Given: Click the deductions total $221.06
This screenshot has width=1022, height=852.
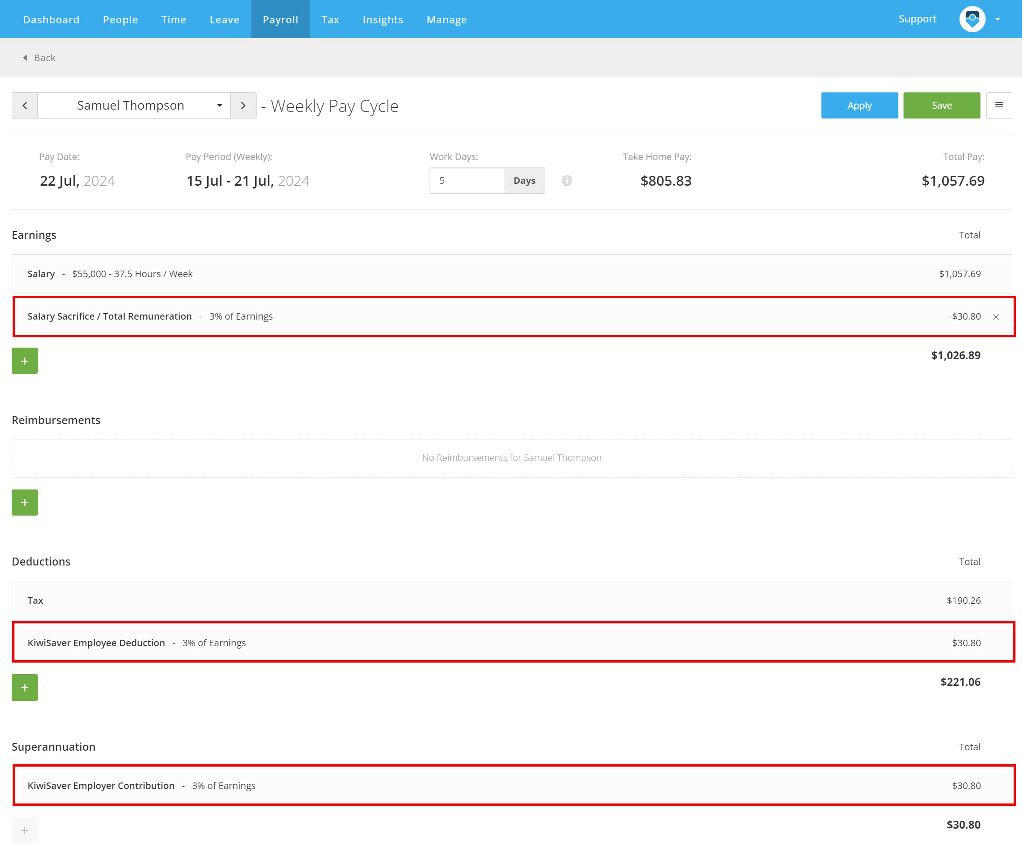Looking at the screenshot, I should point(960,682).
